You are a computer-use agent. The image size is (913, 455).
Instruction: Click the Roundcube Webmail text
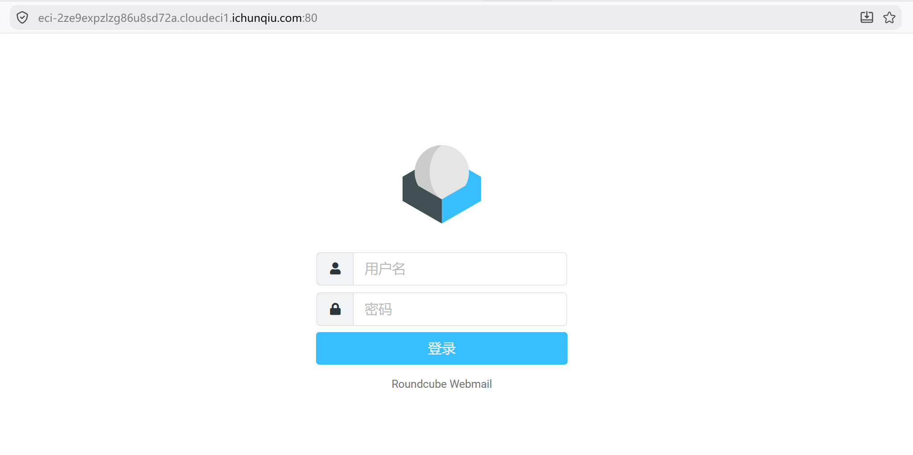coord(442,384)
